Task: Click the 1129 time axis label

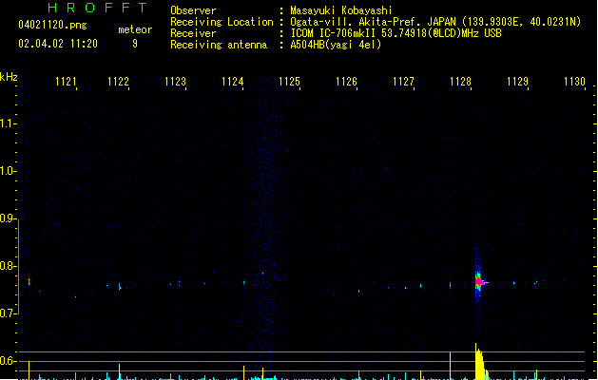Action: 517,82
